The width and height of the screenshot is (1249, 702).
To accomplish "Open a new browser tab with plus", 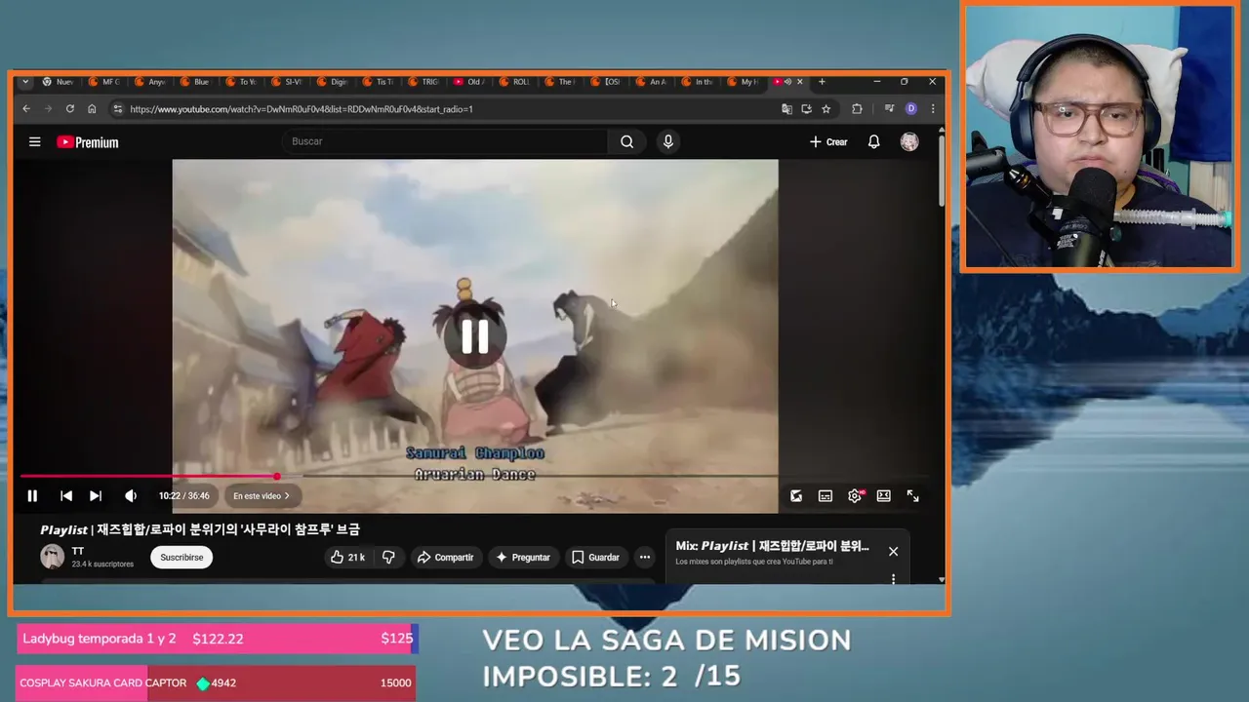I will point(822,82).
